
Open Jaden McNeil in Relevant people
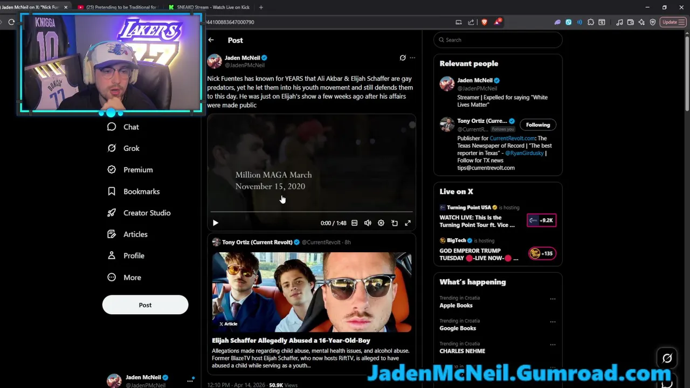pyautogui.click(x=475, y=80)
